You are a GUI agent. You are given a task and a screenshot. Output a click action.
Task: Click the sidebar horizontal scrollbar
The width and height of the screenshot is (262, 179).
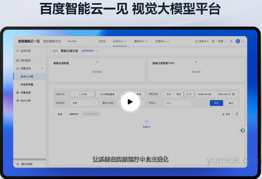[x=30, y=159]
